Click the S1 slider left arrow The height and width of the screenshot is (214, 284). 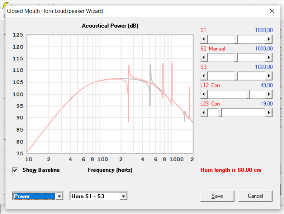(204, 39)
